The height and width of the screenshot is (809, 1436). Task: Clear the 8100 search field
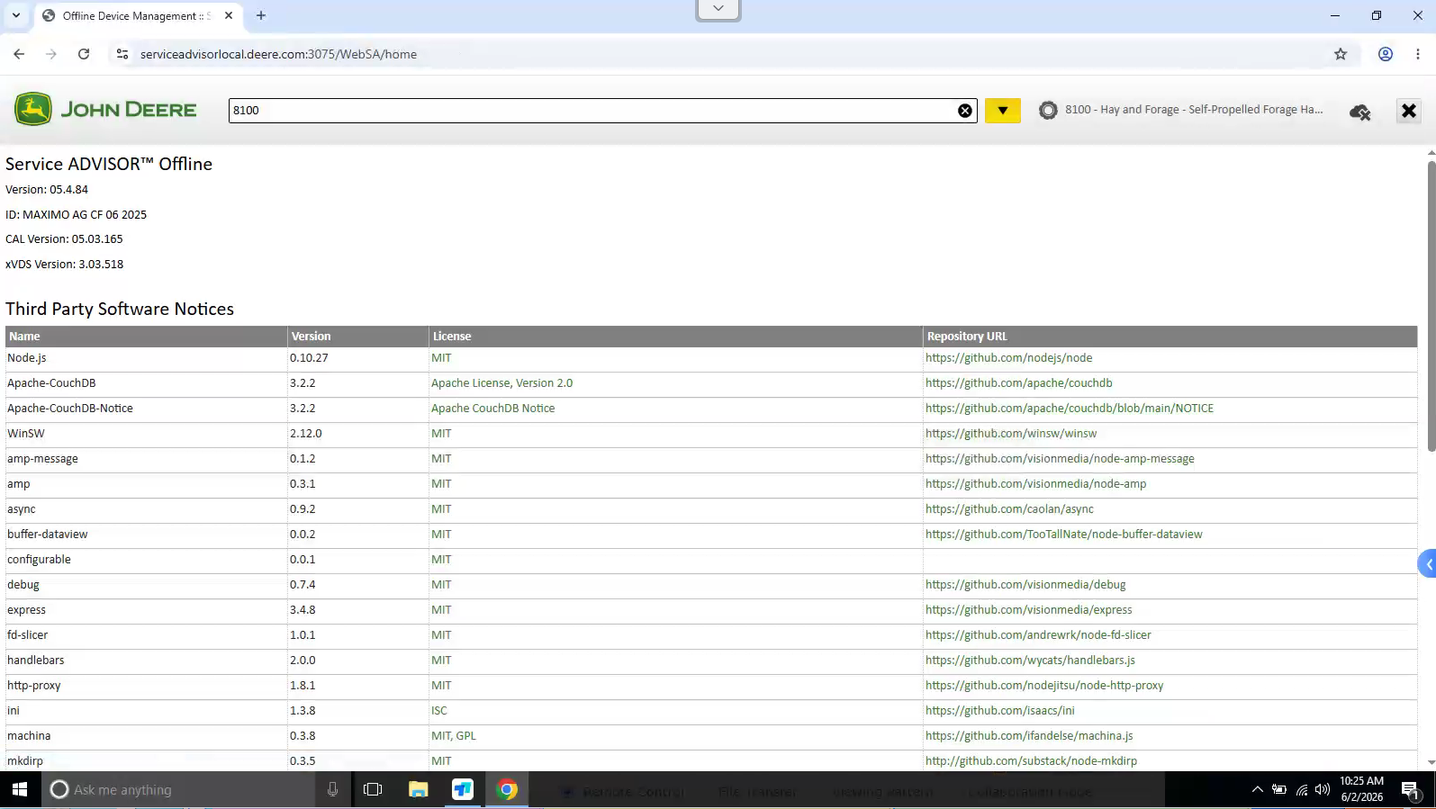[965, 111]
